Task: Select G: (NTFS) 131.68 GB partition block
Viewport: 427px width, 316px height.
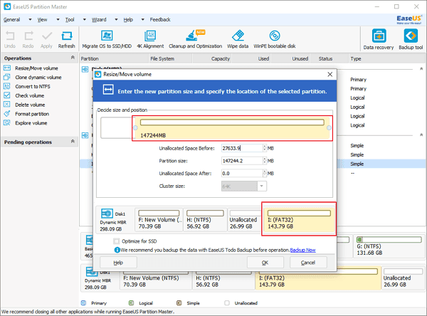Action: pyautogui.click(x=389, y=247)
